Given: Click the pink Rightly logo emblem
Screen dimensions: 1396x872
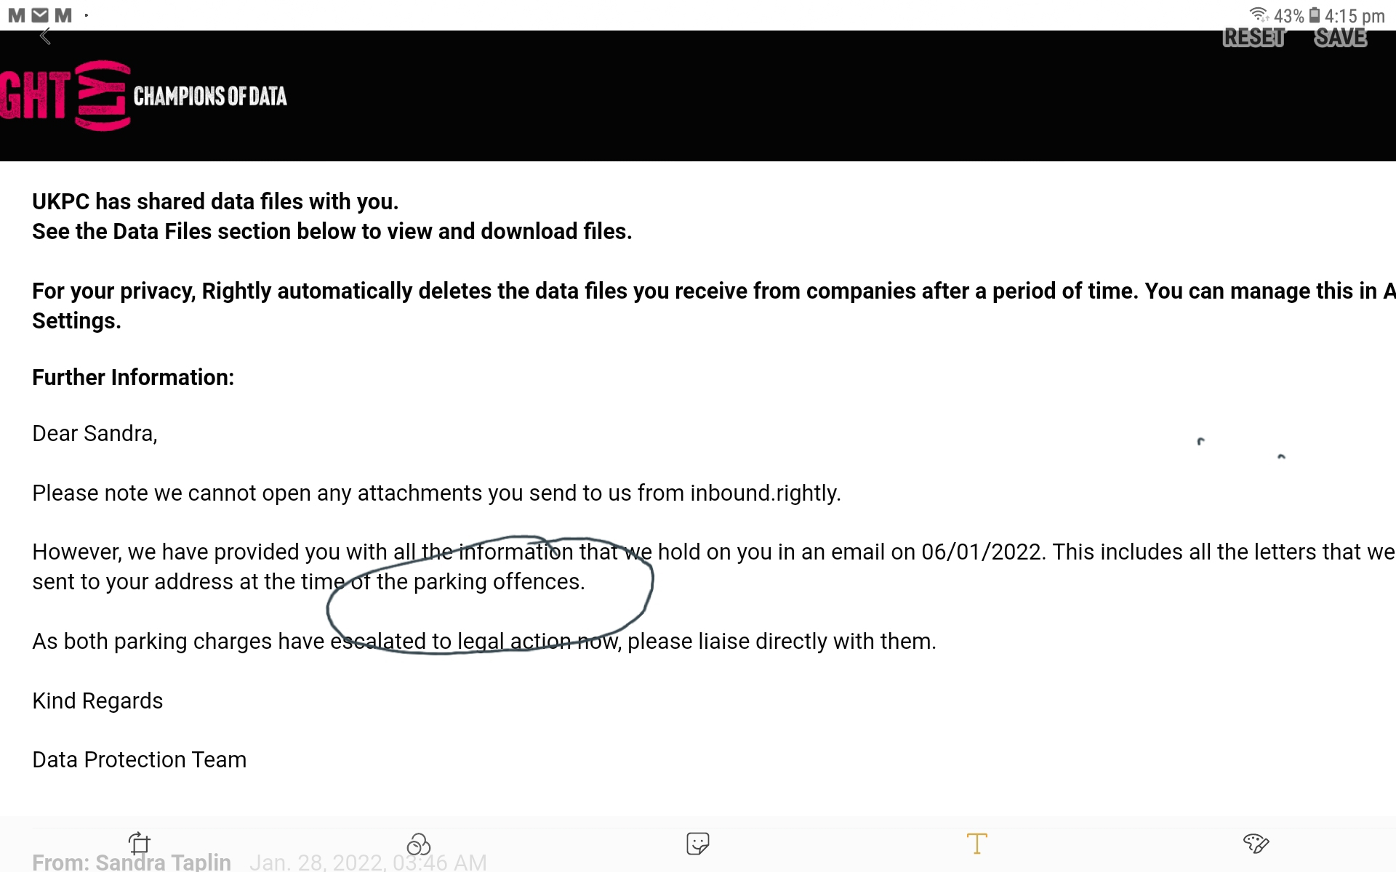Looking at the screenshot, I should tap(103, 95).
